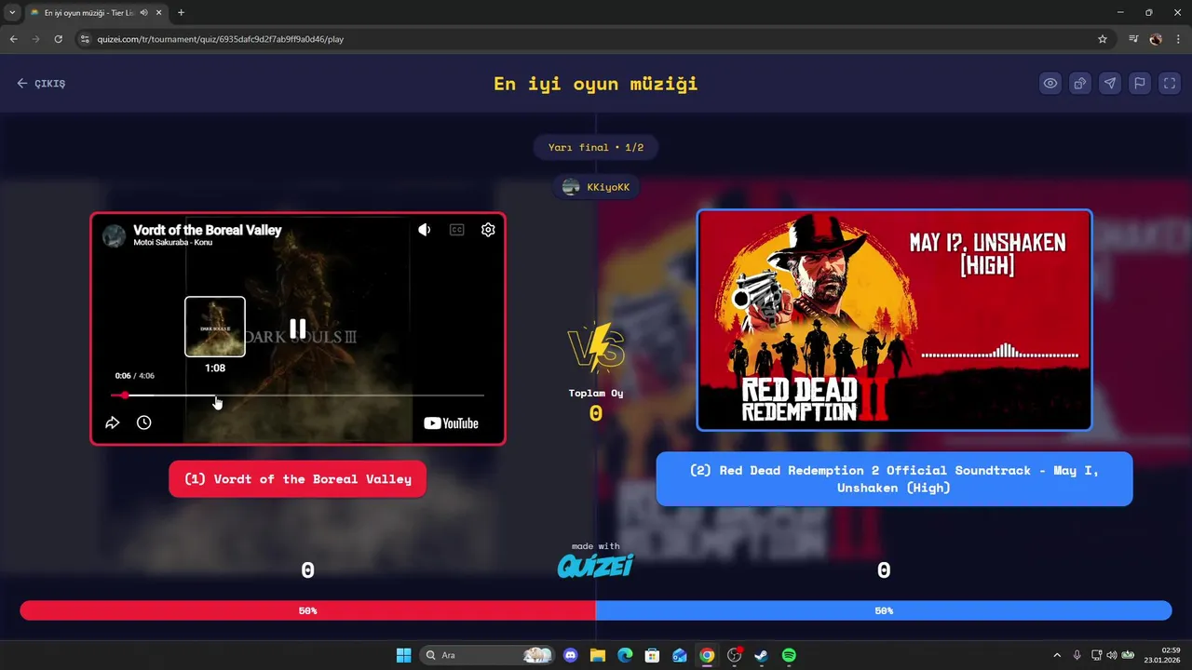Click the Quizei logo
The width and height of the screenshot is (1192, 670).
tap(596, 565)
